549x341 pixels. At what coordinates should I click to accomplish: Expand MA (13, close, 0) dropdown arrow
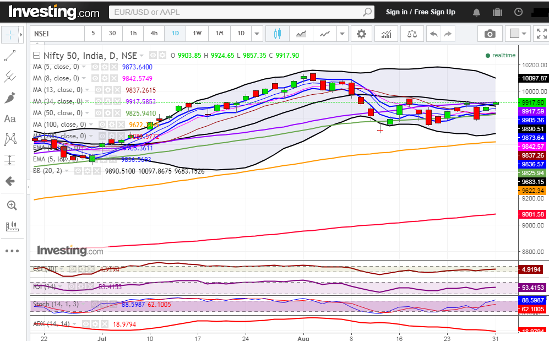tap(87, 90)
